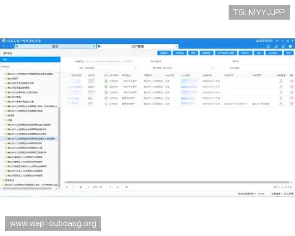Open the 状态 dropdown filter

pyautogui.click(x=111, y=68)
